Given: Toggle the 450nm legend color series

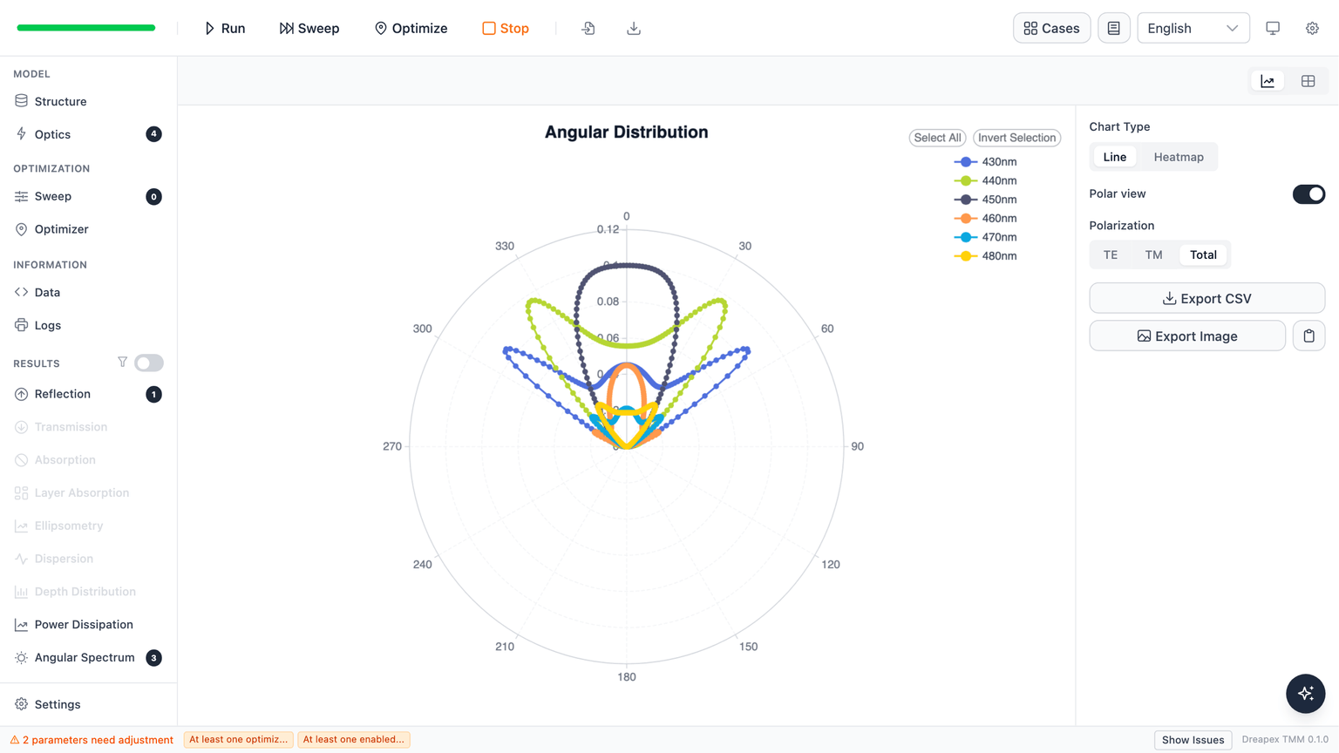Looking at the screenshot, I should (985, 200).
